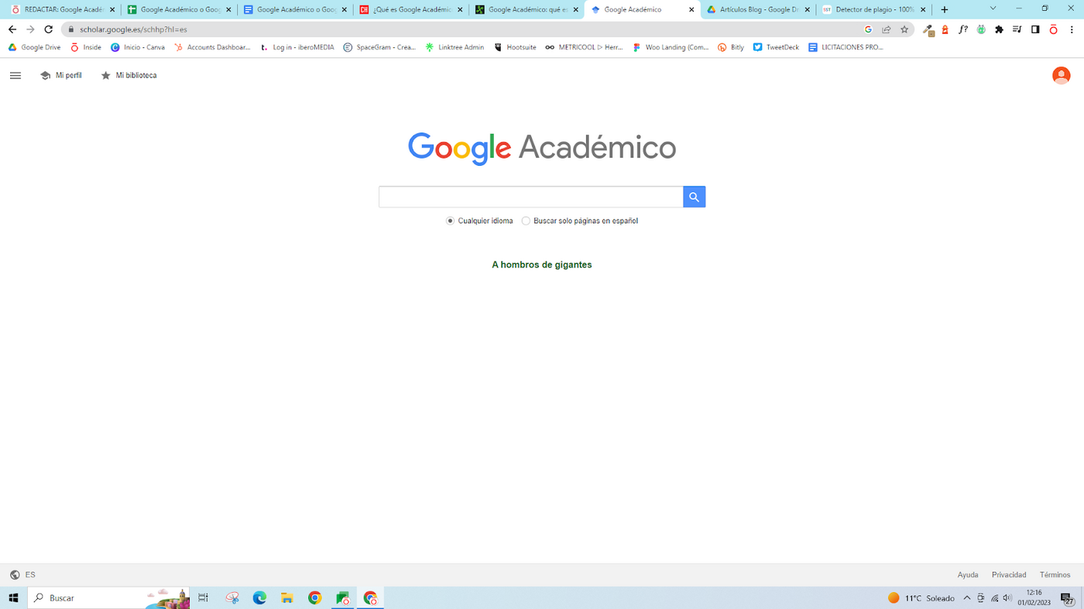Screen dimensions: 1084x609
Task: Switch to the Google Docs tab
Action: pyautogui.click(x=295, y=9)
